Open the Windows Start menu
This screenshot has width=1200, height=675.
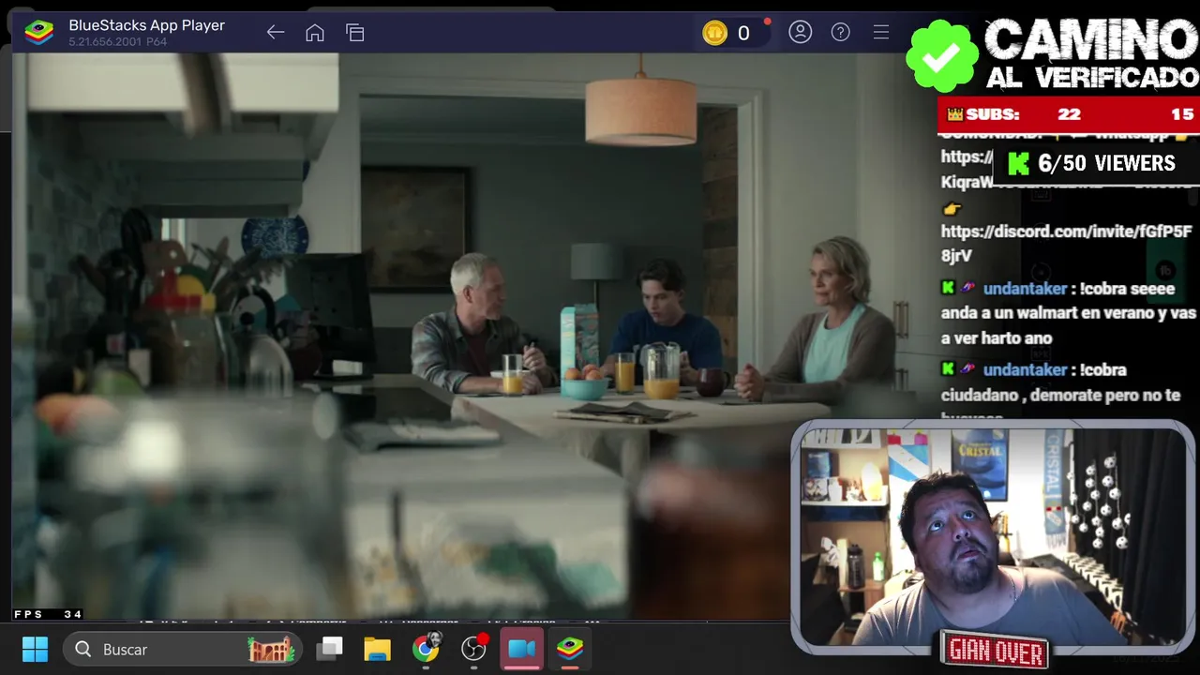[x=35, y=649]
